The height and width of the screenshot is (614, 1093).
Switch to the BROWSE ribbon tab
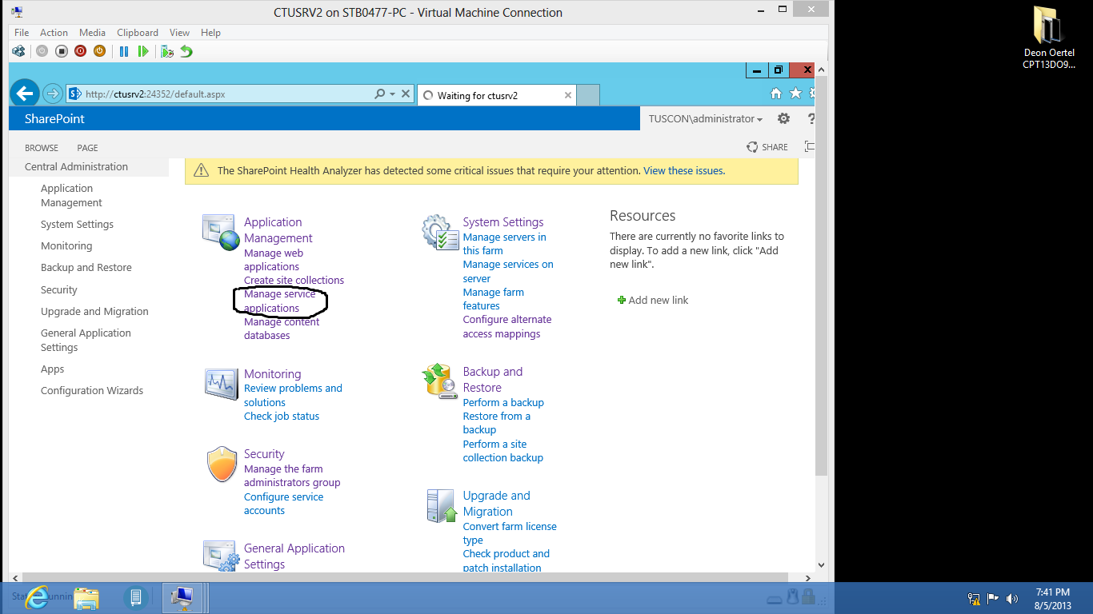42,148
